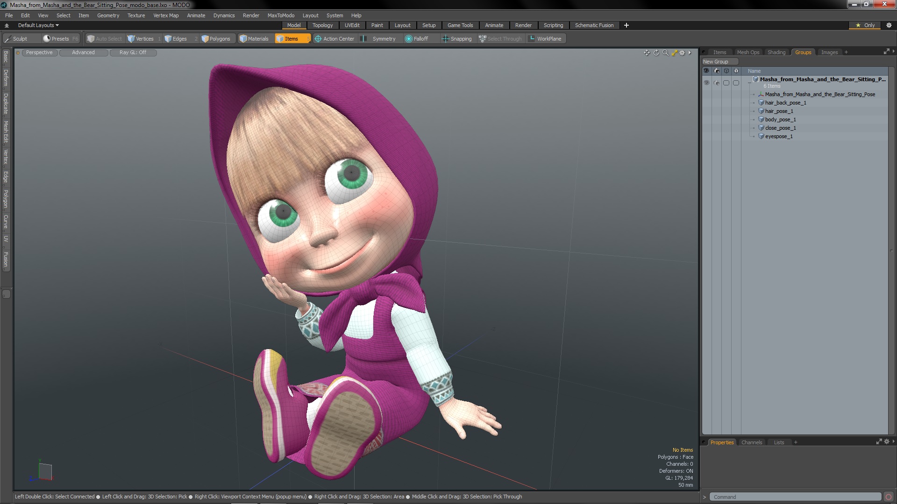
Task: Switch to Materials selection mode
Action: click(254, 39)
